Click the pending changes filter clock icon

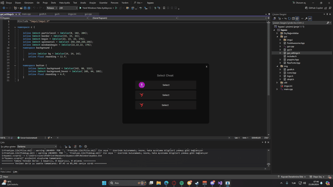(279, 19)
